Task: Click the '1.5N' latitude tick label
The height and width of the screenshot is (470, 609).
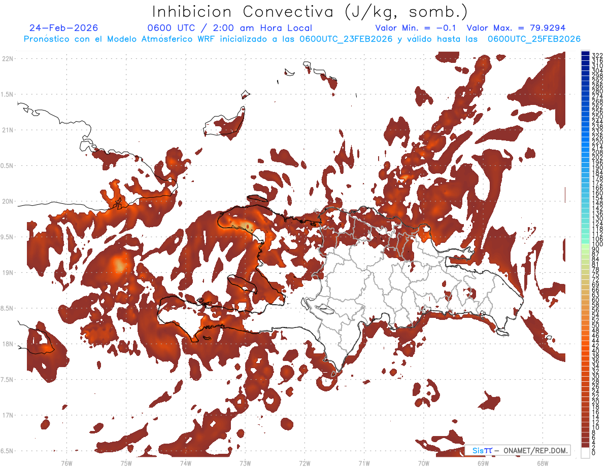Action: (7, 94)
